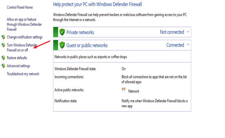
Task: Click green shield icon for Private networks
Action: pyautogui.click(x=62, y=32)
